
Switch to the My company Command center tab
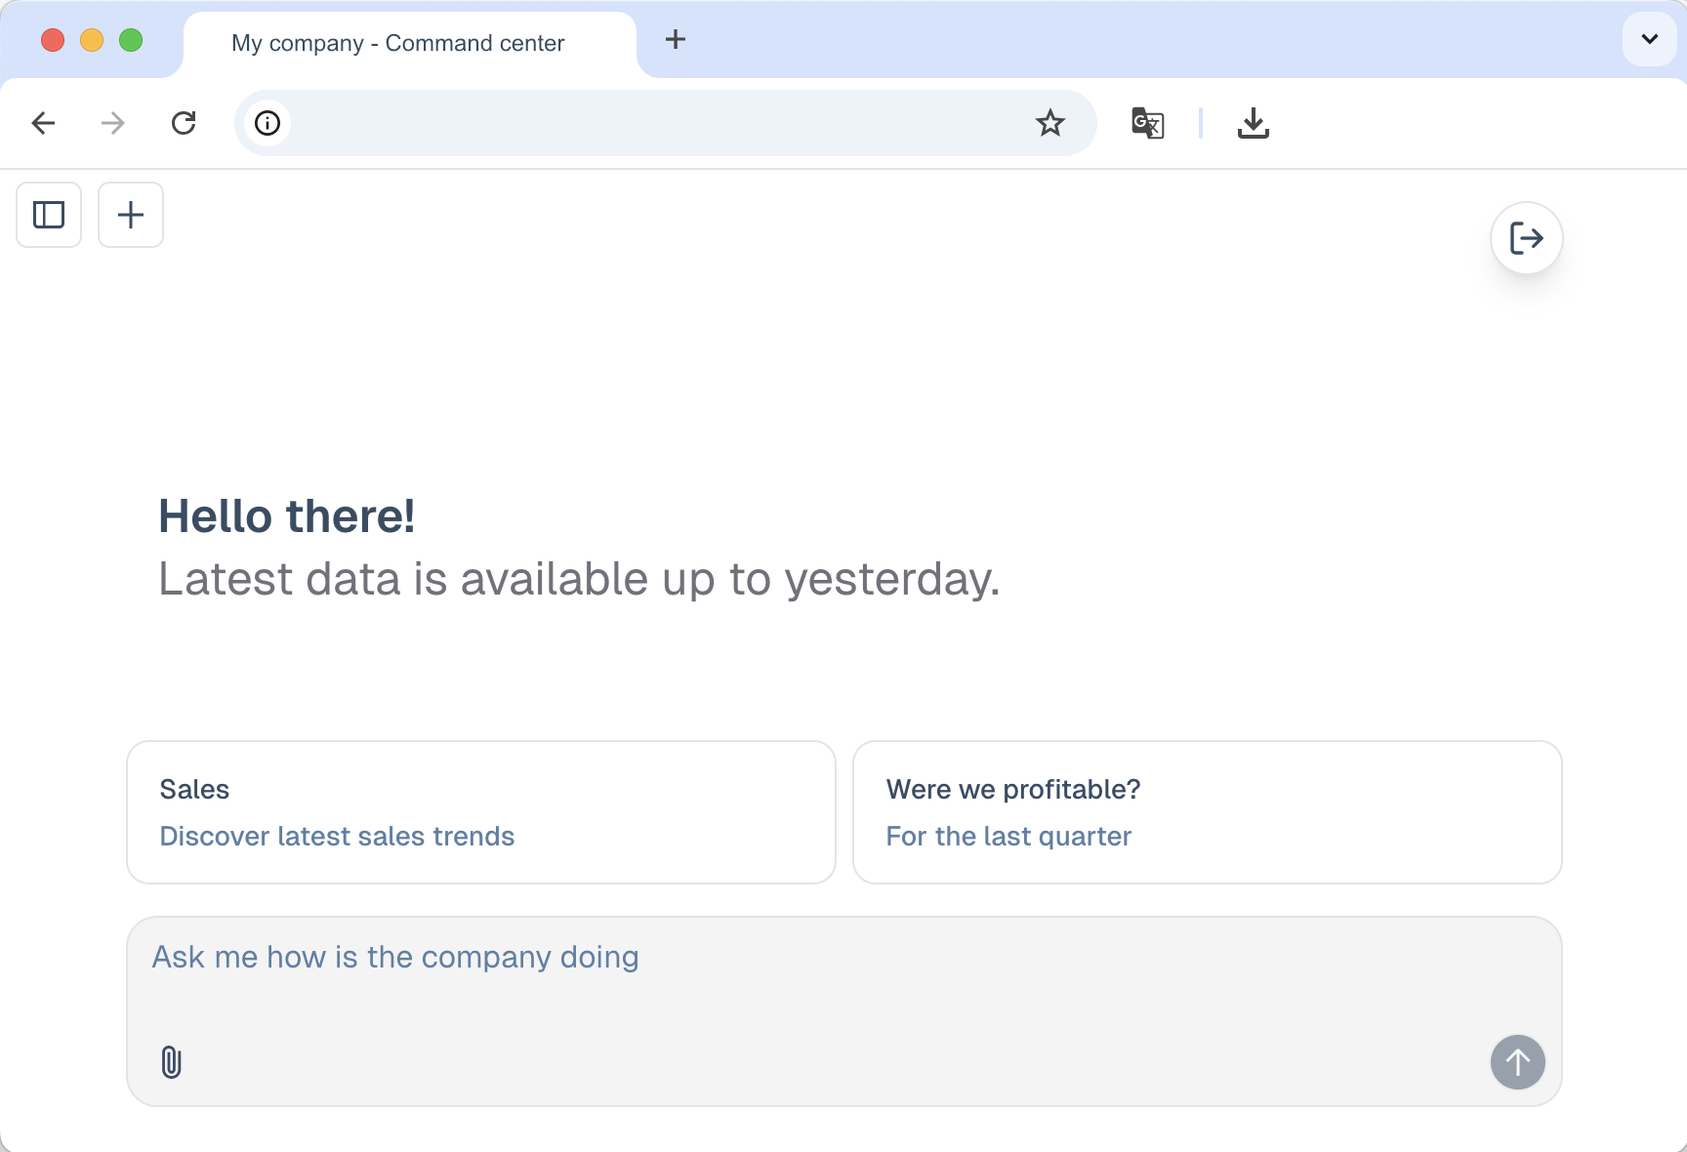[396, 42]
